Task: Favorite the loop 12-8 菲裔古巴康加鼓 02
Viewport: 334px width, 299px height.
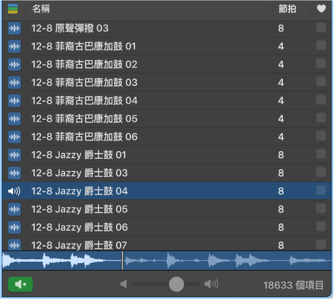Action: pos(321,63)
